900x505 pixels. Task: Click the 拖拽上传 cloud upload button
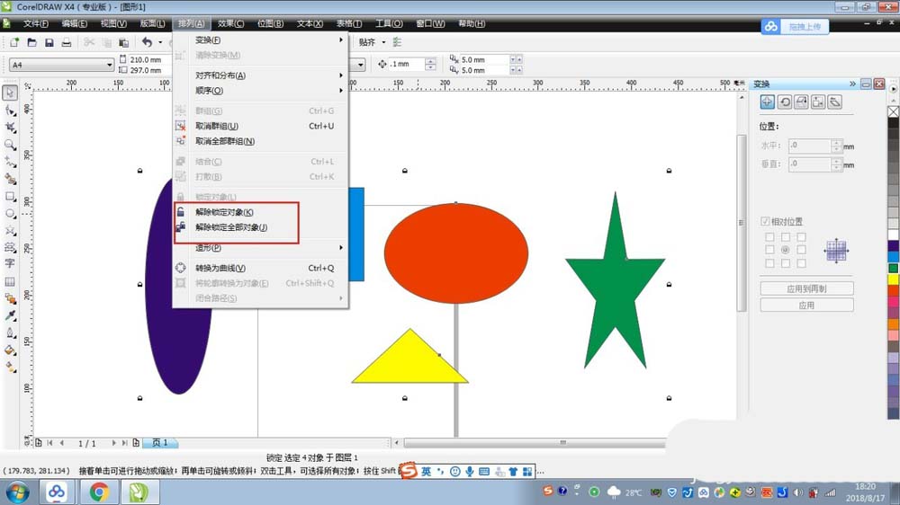coord(795,26)
